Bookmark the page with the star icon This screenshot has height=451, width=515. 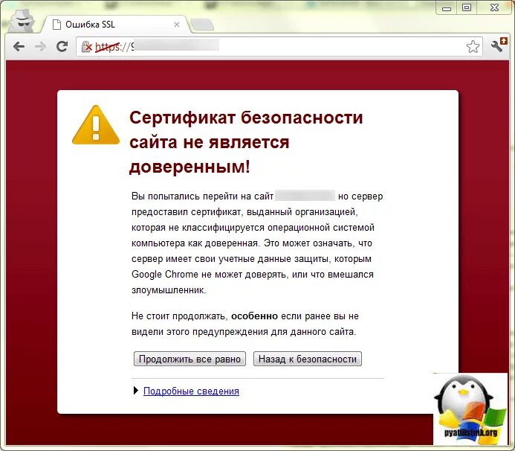pyautogui.click(x=473, y=47)
